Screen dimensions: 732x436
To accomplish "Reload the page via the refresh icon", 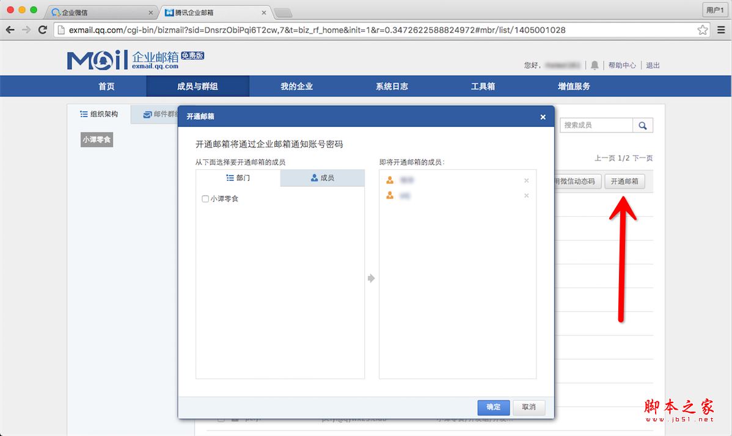I will pyautogui.click(x=42, y=29).
